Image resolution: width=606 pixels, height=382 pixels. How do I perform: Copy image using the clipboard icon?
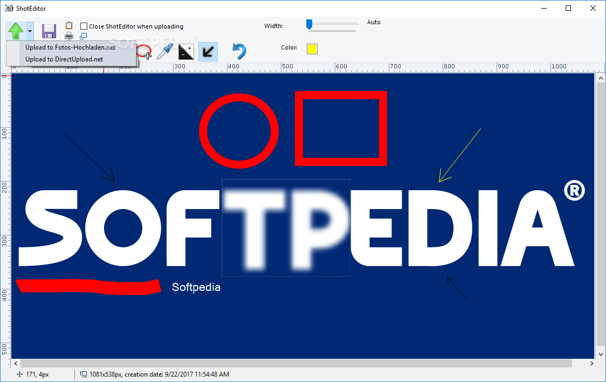point(69,25)
